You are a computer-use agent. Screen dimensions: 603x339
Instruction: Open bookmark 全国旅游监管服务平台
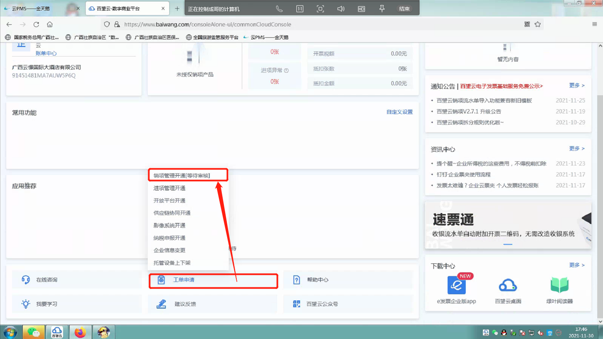click(212, 37)
